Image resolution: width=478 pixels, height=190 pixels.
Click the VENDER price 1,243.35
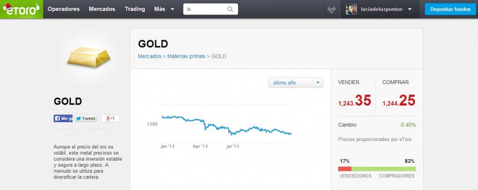pos(355,101)
